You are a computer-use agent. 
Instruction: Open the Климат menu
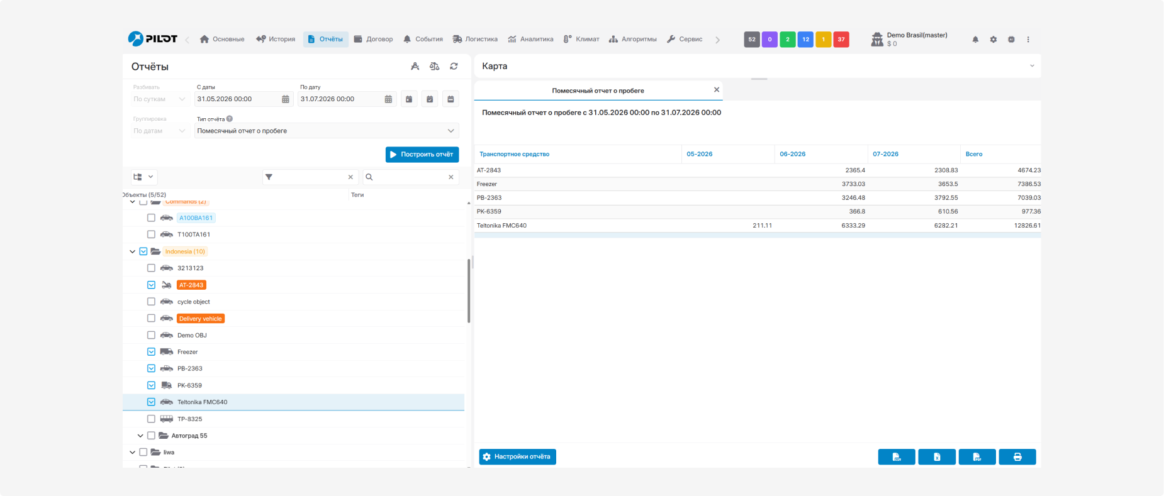[x=581, y=39]
